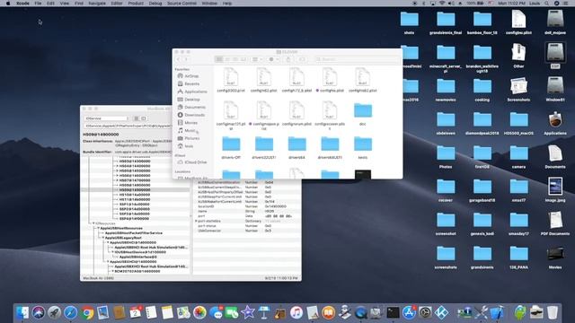Image resolution: width=575 pixels, height=323 pixels.
Task: Switch Finder to gallery view
Action: [243, 59]
